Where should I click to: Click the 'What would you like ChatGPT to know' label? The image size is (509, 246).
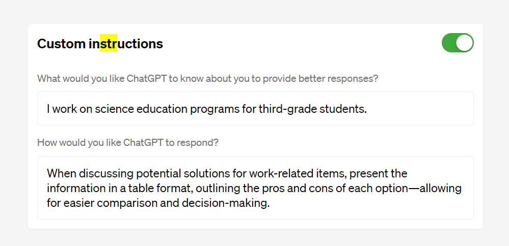coord(208,79)
